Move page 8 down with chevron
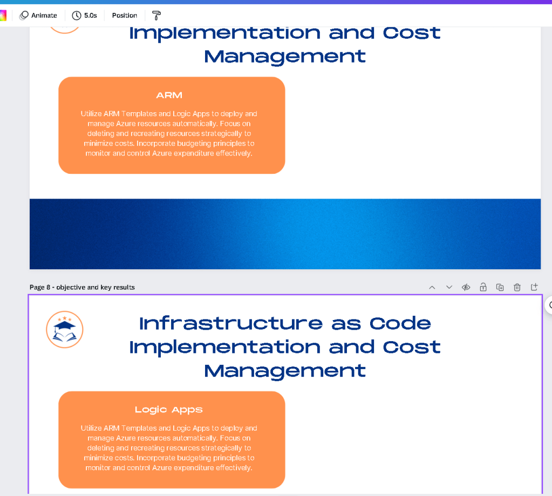The height and width of the screenshot is (496, 552). (x=449, y=287)
